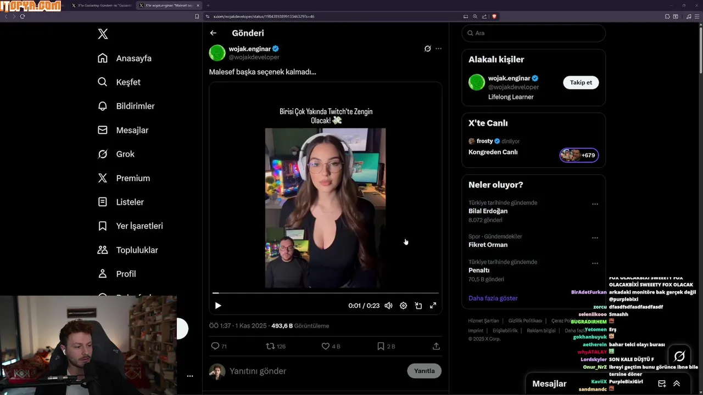Open the post's three-dot more menu
This screenshot has width=703, height=395.
tap(438, 49)
